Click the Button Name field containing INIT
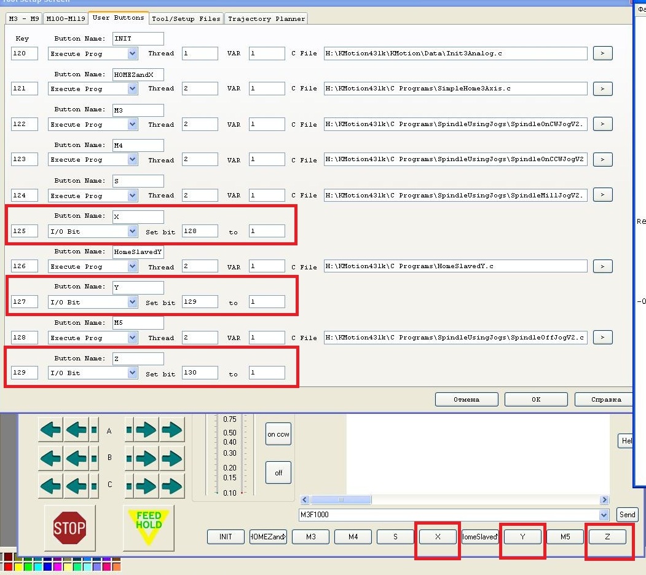The image size is (646, 575). click(x=138, y=38)
